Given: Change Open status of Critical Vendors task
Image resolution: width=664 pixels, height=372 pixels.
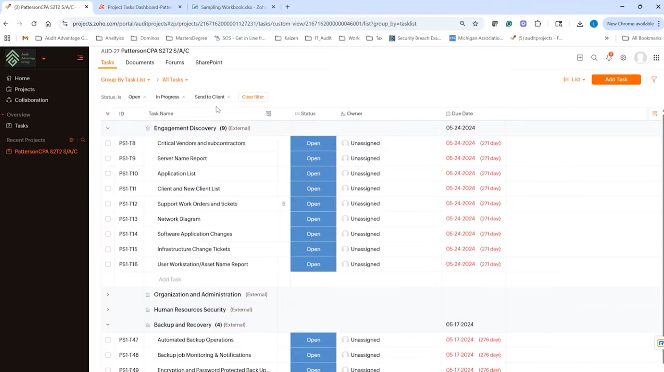Looking at the screenshot, I should [x=313, y=143].
